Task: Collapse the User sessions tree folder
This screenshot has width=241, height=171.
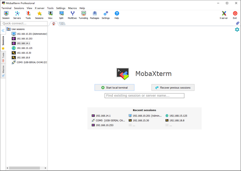Action: coord(8,29)
